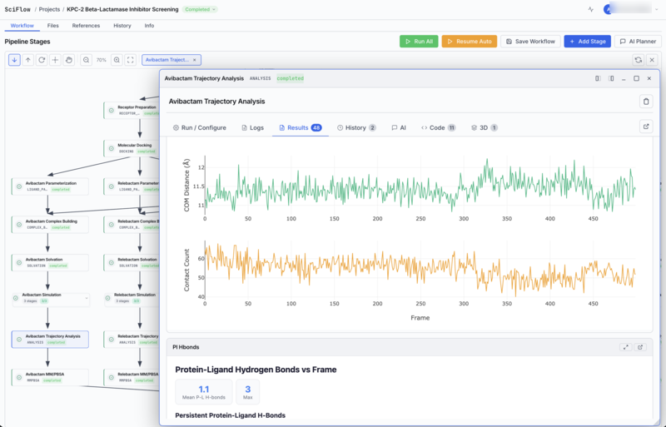Click the pan hand tool icon
Viewport: 666px width, 427px height.
69,60
